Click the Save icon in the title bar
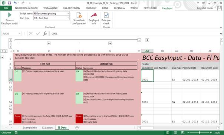This screenshot has width=224, height=135. coord(9,3)
